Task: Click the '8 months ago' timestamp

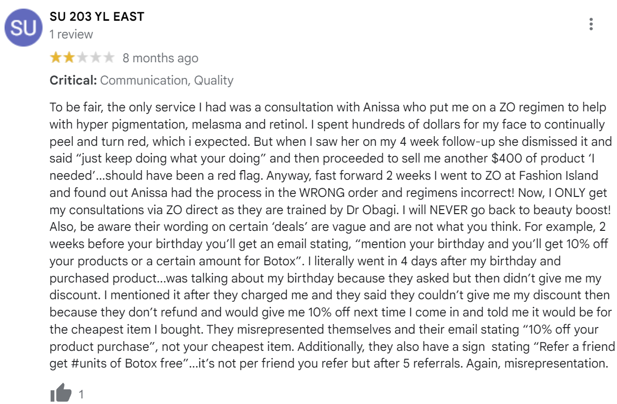Action: (x=160, y=58)
